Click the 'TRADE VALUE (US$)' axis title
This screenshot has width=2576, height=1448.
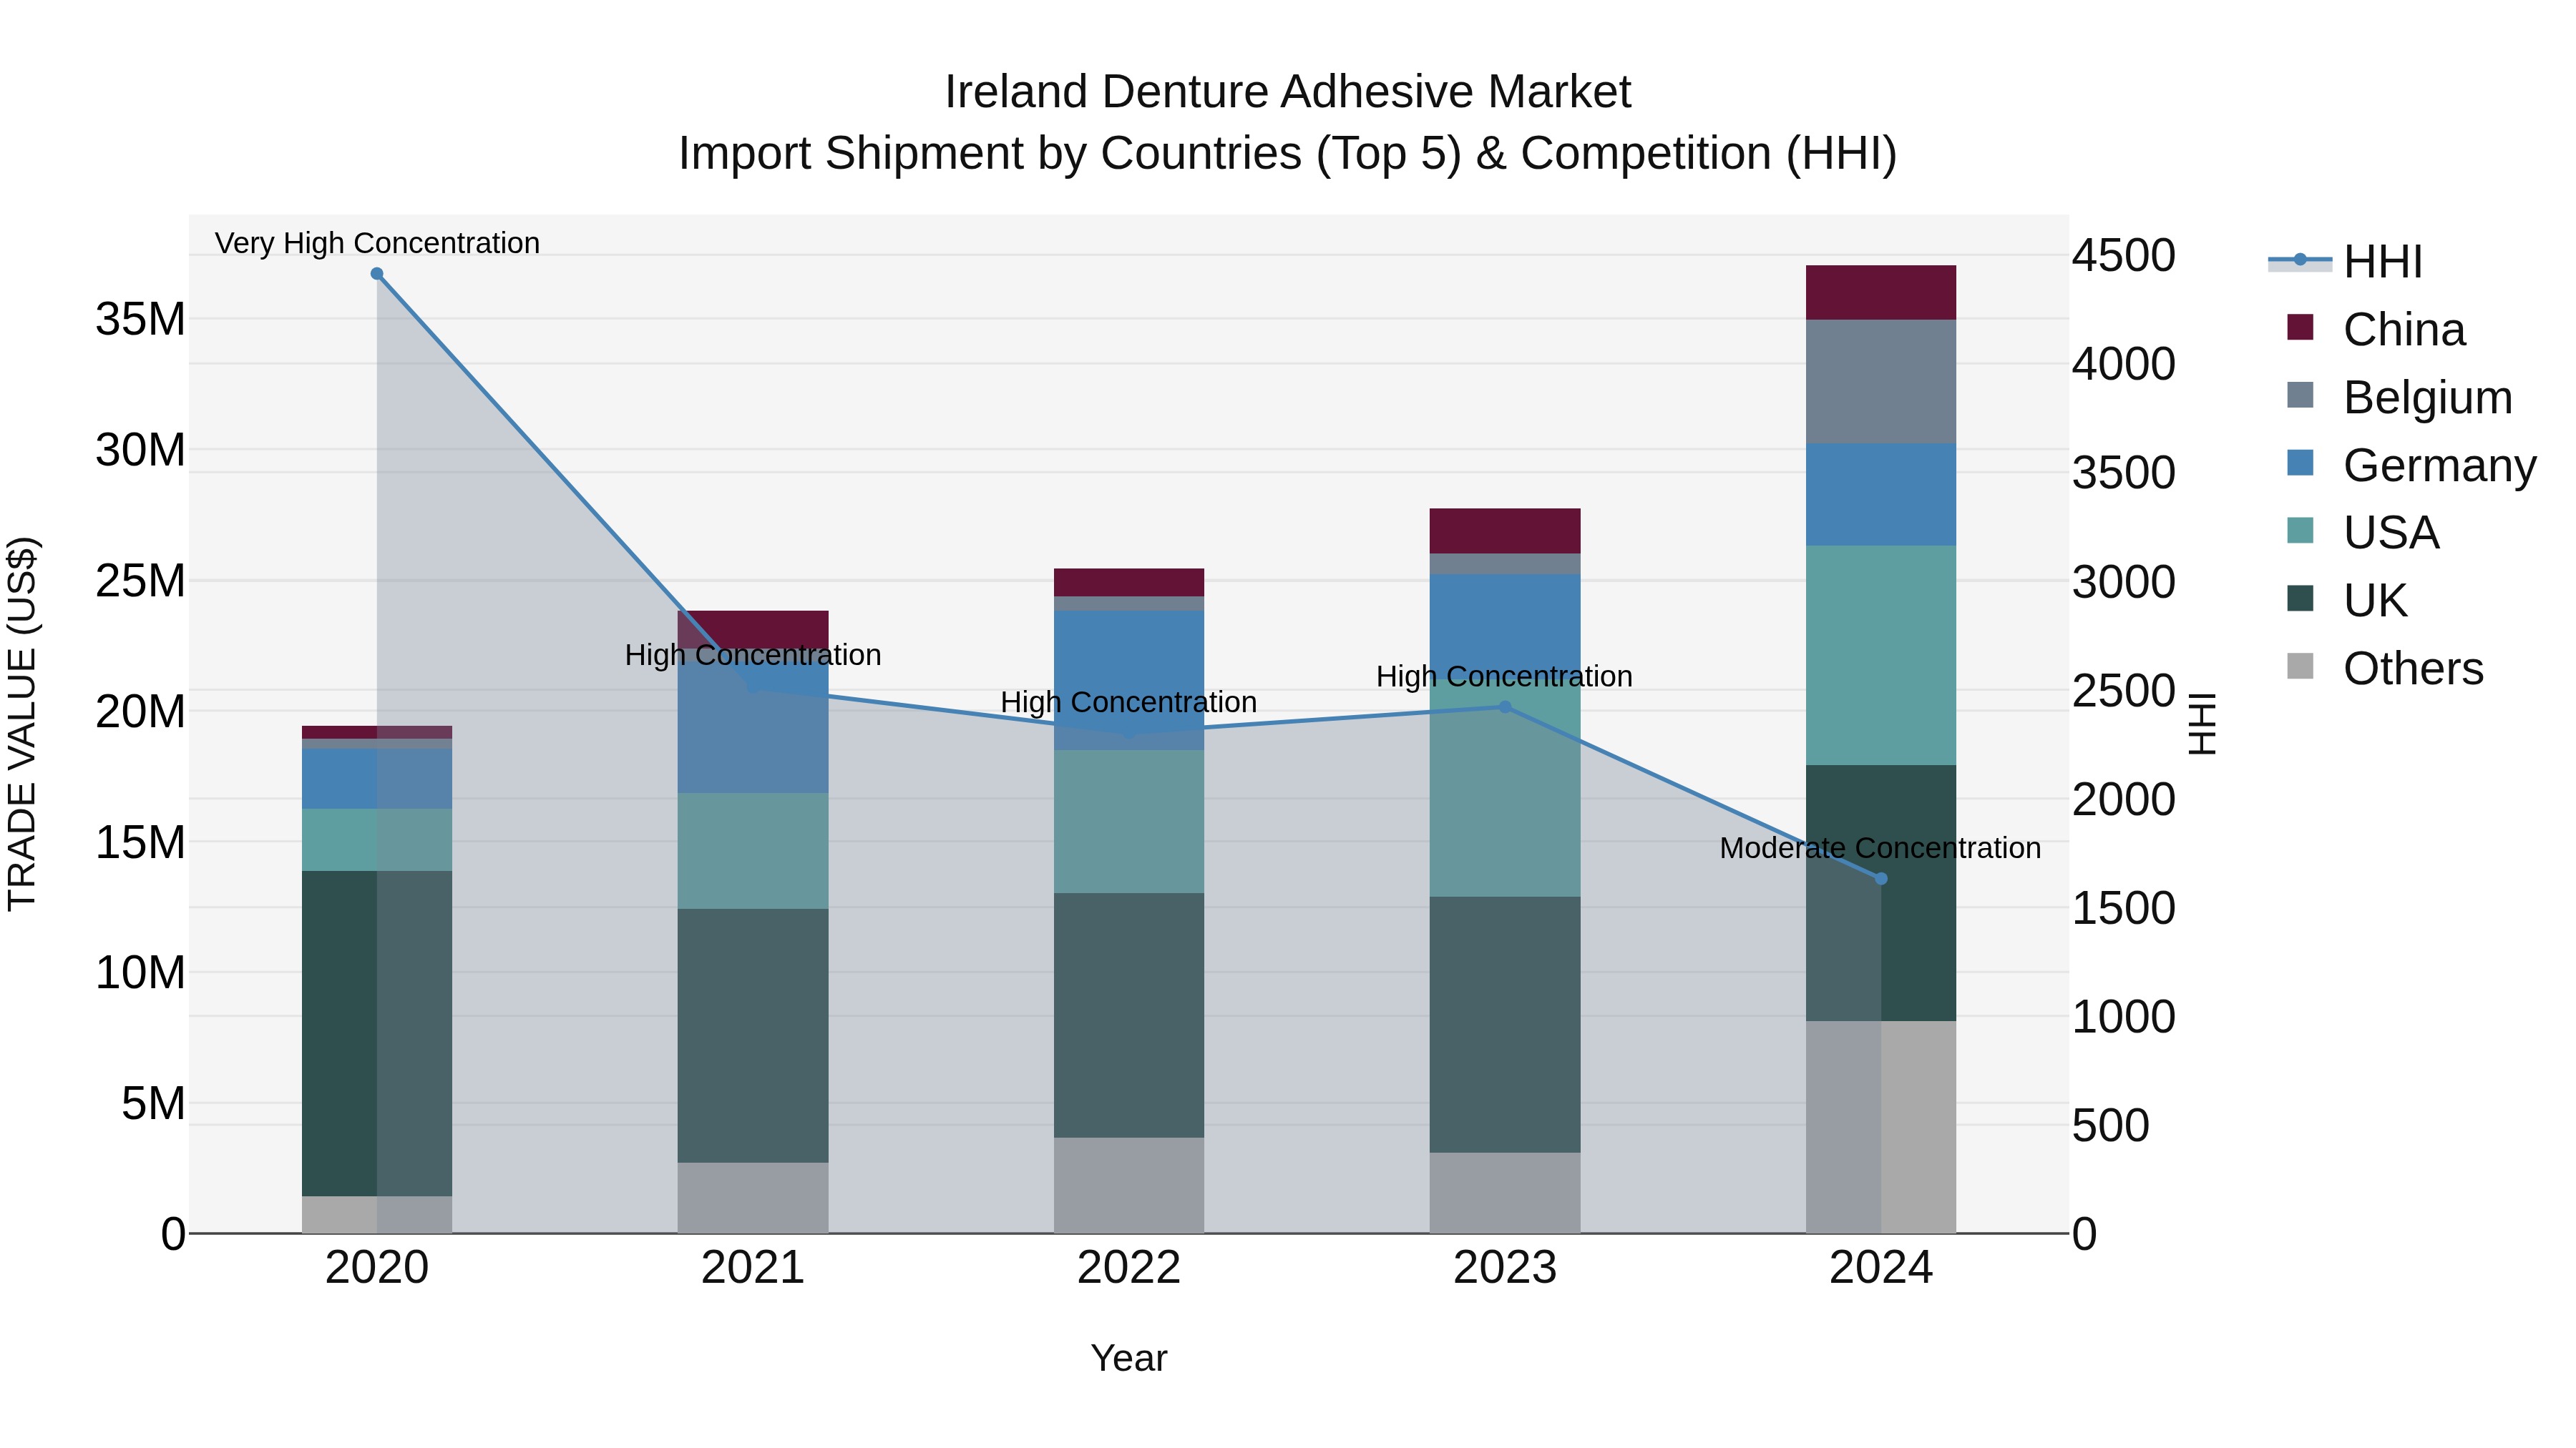click(x=23, y=724)
